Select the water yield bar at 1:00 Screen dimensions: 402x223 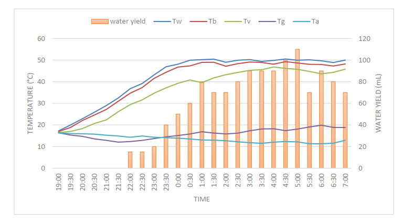click(202, 125)
